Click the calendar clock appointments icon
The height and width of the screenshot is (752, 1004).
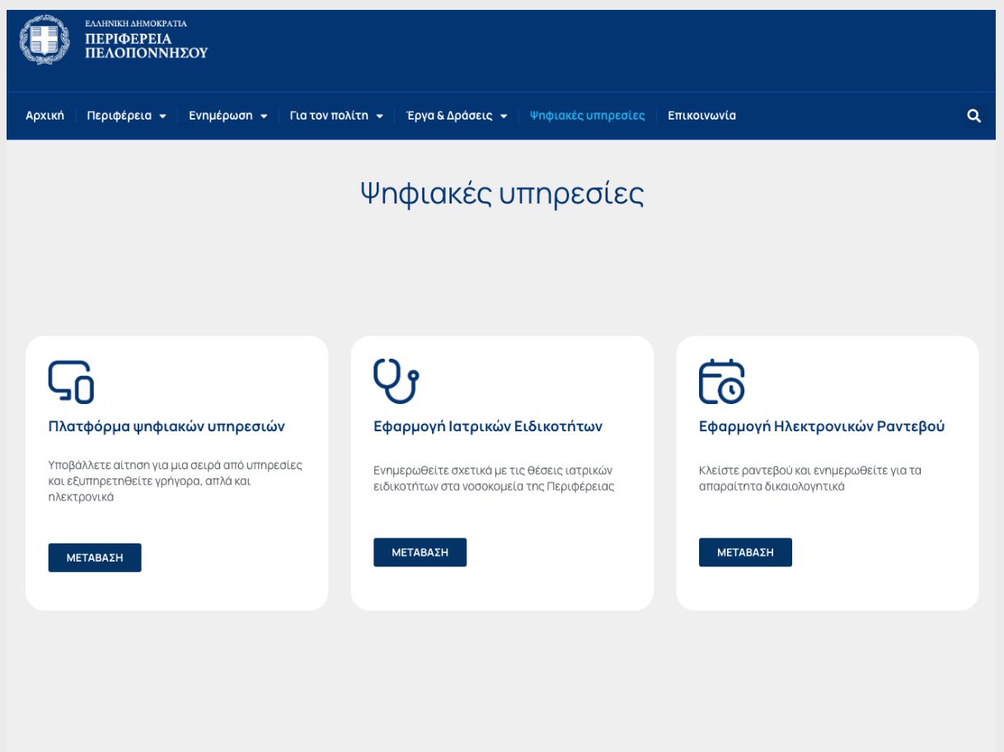[x=721, y=382]
